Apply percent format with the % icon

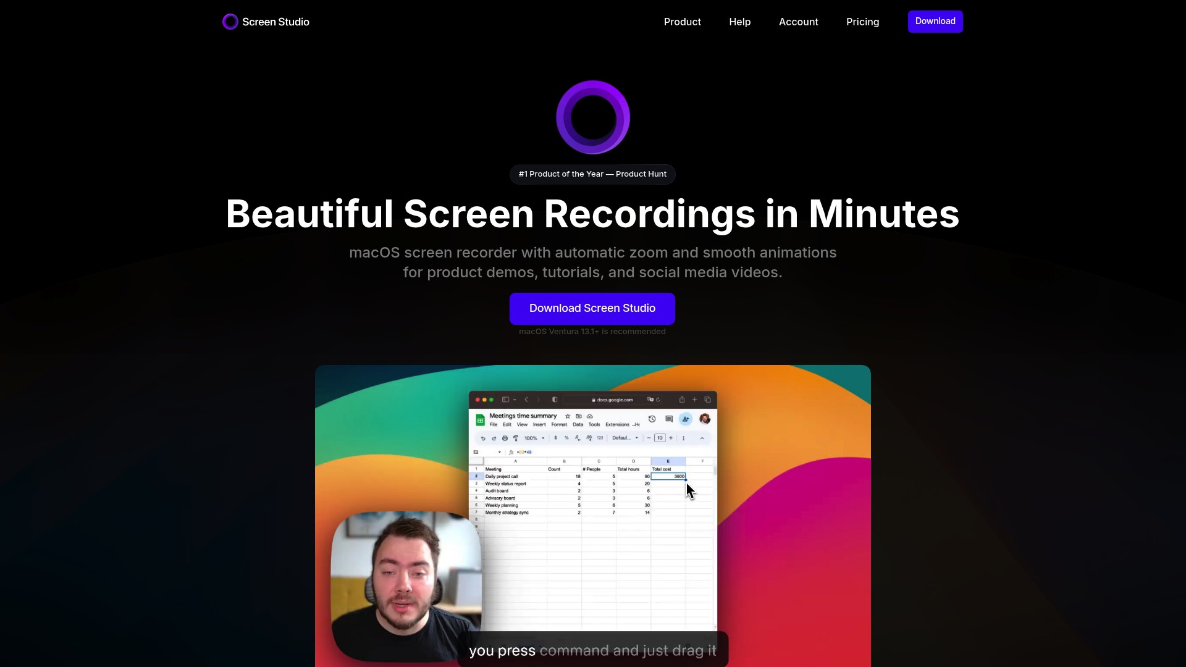point(566,438)
